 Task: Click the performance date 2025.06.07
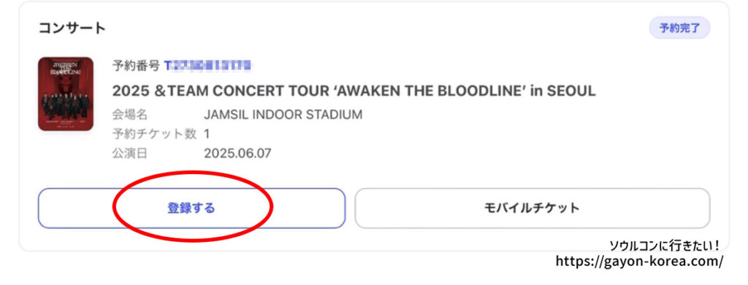pyautogui.click(x=237, y=154)
